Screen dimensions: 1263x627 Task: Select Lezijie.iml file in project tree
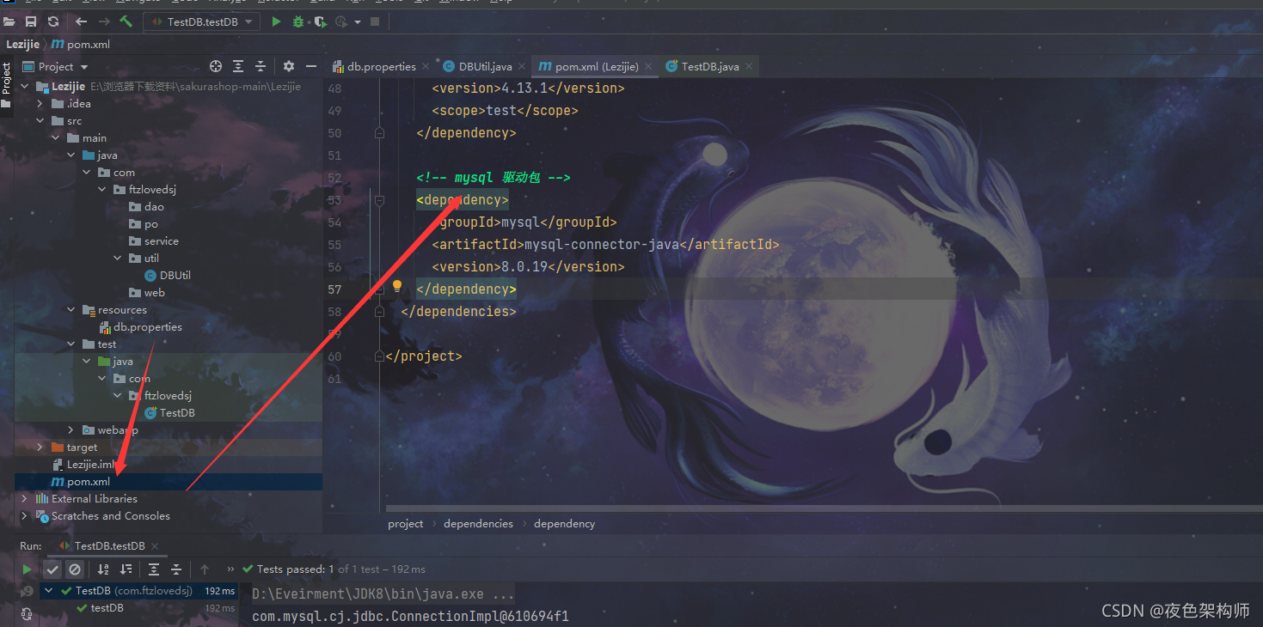[83, 465]
